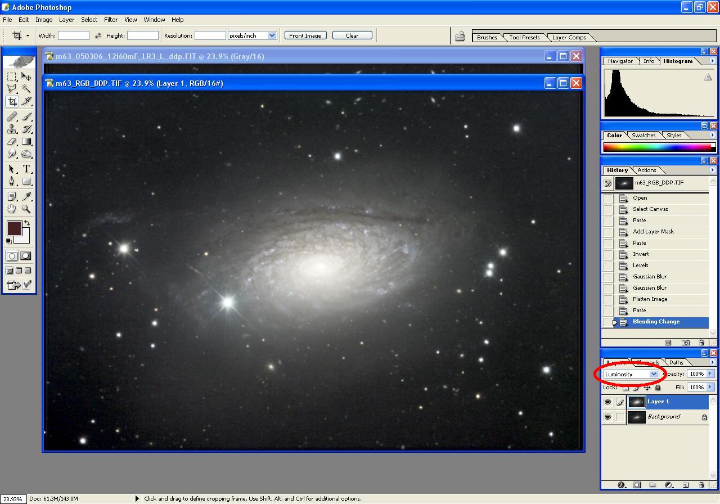Image resolution: width=720 pixels, height=504 pixels.
Task: Switch to the Paths tab
Action: (676, 362)
